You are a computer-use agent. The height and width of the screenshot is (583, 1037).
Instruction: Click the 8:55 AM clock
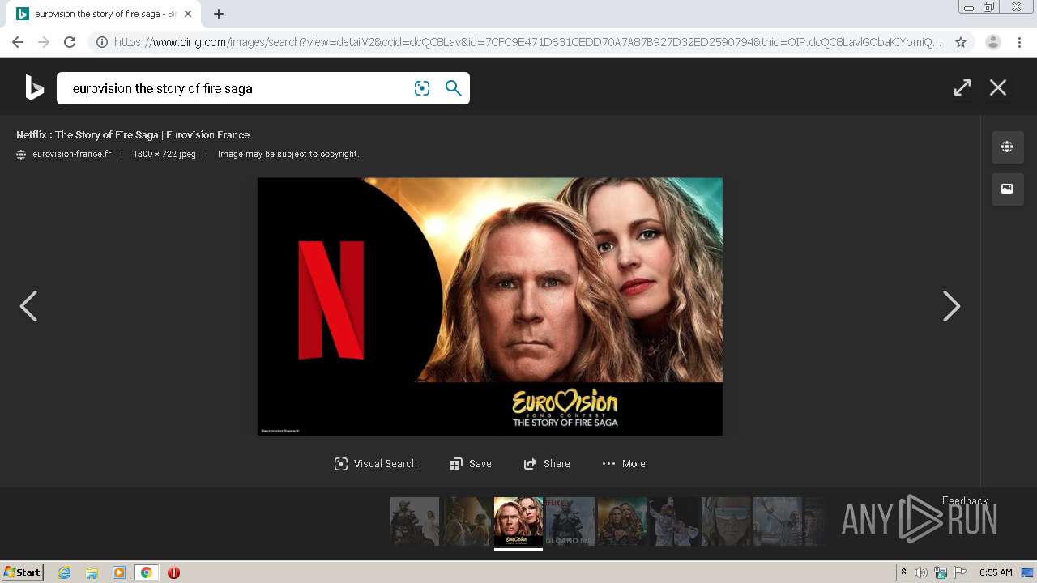996,572
